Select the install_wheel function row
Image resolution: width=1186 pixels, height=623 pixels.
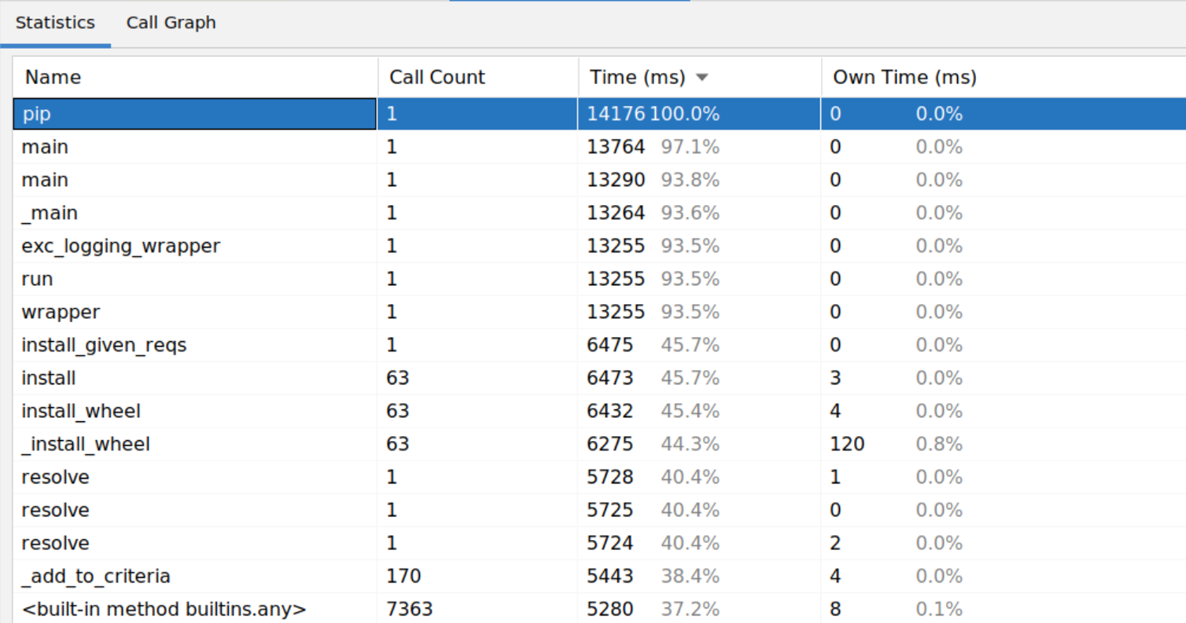click(158, 411)
